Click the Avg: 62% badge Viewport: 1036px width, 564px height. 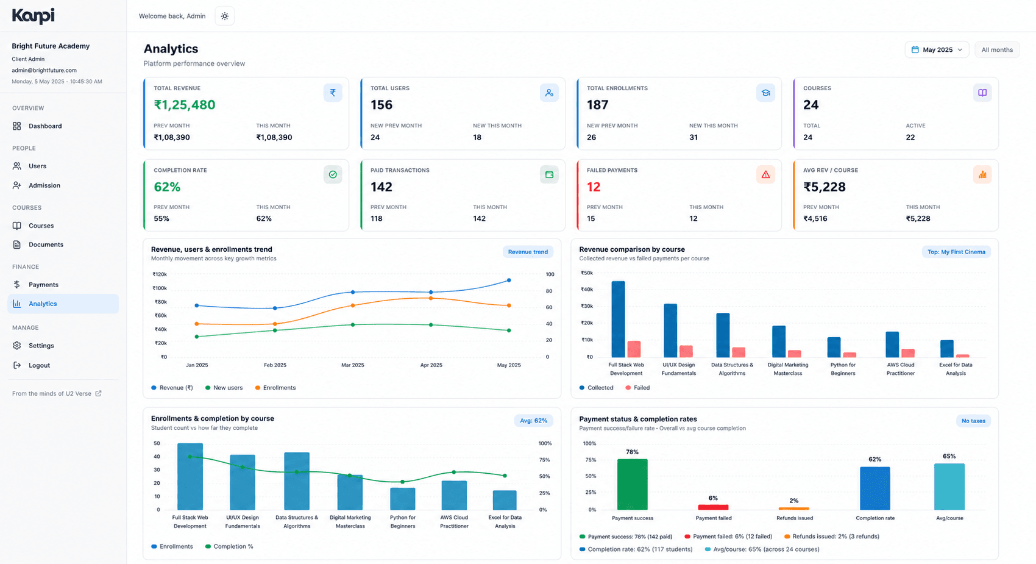click(533, 421)
